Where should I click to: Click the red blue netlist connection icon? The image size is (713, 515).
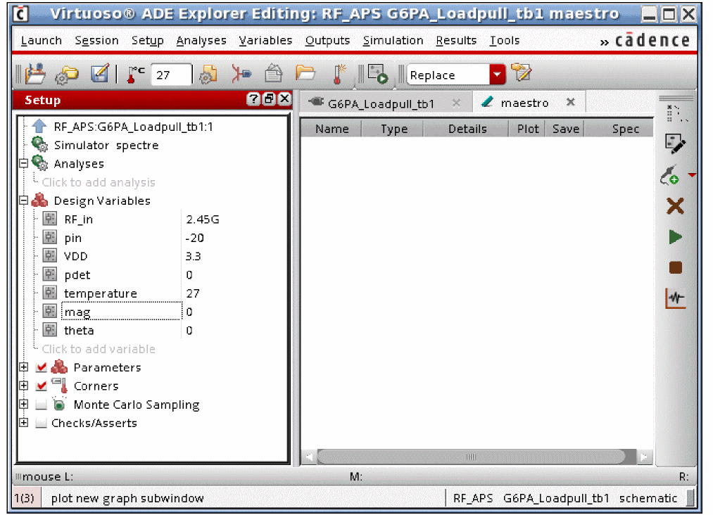pyautogui.click(x=241, y=74)
